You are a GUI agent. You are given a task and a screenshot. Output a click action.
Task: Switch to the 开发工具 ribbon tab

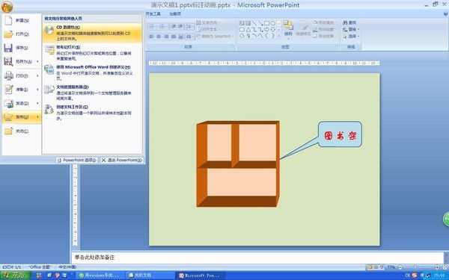(153, 14)
